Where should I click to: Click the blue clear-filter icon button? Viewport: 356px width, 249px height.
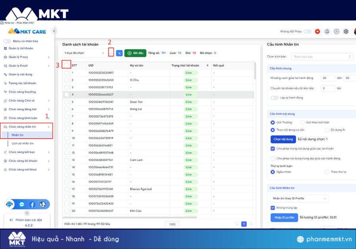click(119, 53)
